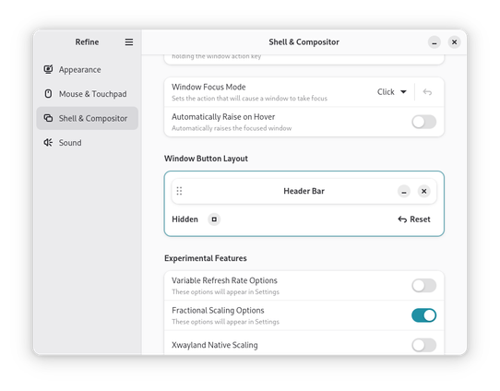The height and width of the screenshot is (391, 500).
Task: Click the Experimental Features heading
Action: point(206,258)
